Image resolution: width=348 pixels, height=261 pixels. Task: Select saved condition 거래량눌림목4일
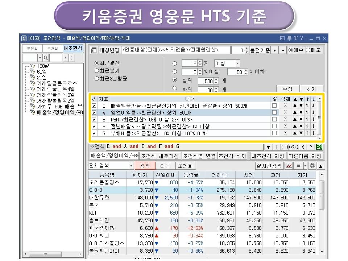point(55,89)
